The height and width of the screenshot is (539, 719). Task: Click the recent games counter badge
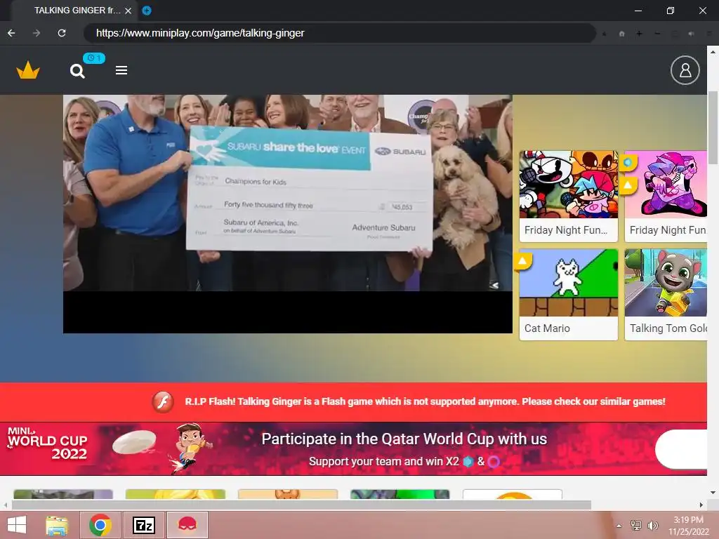(94, 58)
